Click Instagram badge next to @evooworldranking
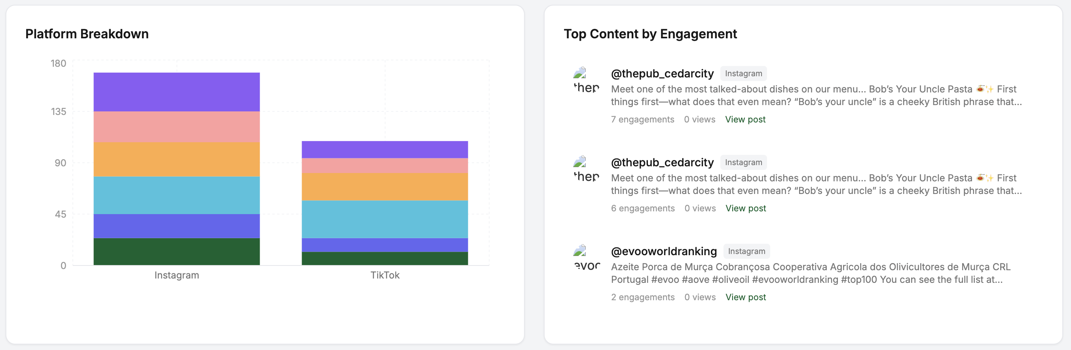This screenshot has height=350, width=1071. pyautogui.click(x=746, y=251)
